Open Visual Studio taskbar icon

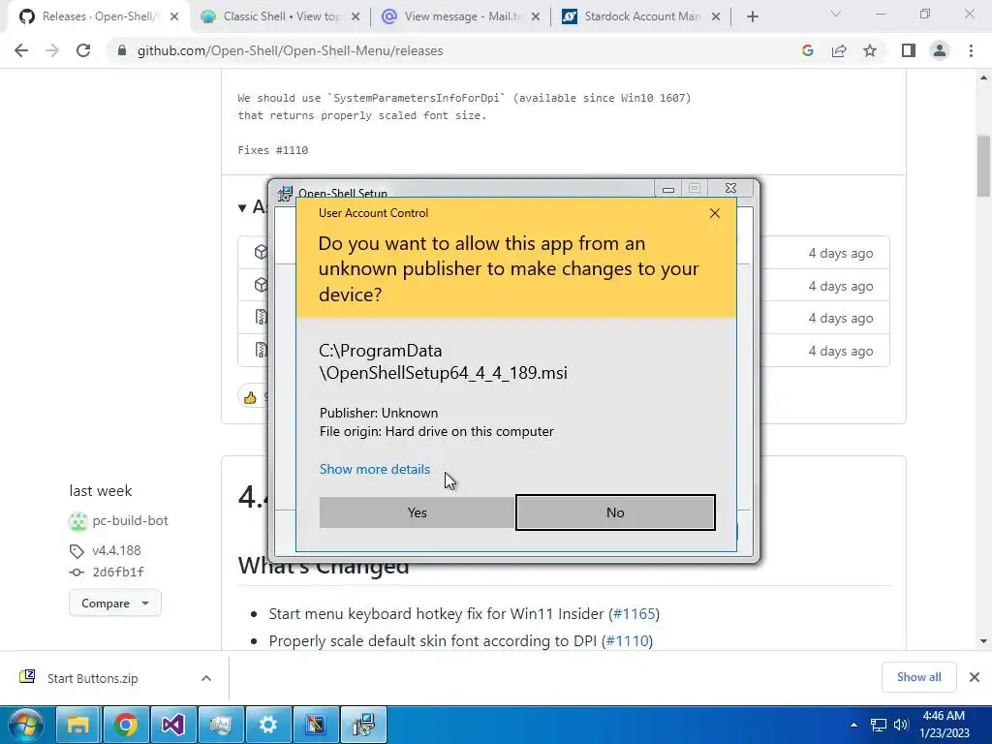tap(172, 725)
